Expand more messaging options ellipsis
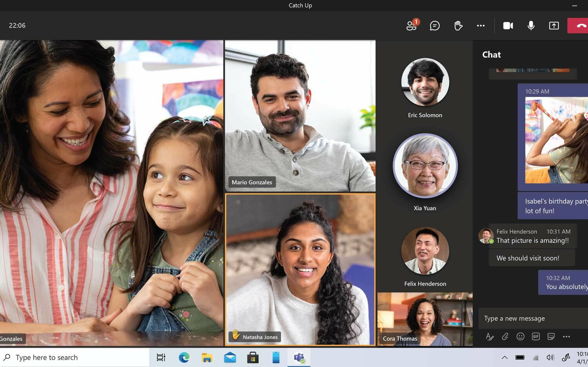588x367 pixels. click(x=566, y=336)
